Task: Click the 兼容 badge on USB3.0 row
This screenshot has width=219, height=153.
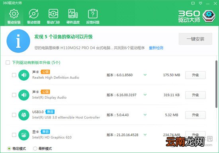Action: point(50,112)
